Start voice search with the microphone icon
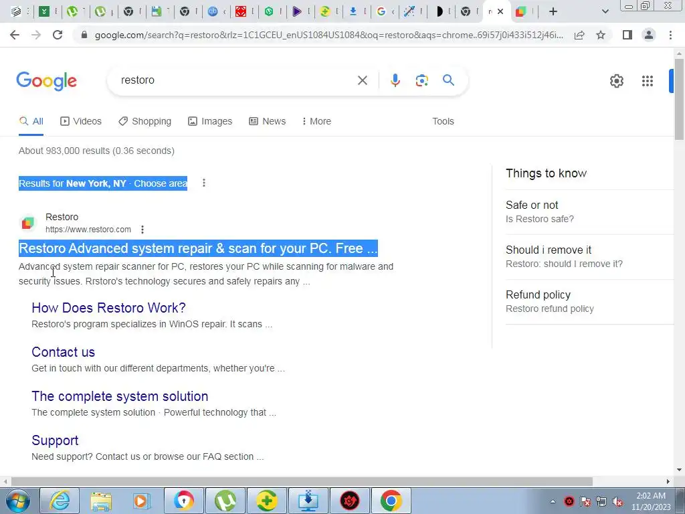This screenshot has width=685, height=514. (395, 80)
